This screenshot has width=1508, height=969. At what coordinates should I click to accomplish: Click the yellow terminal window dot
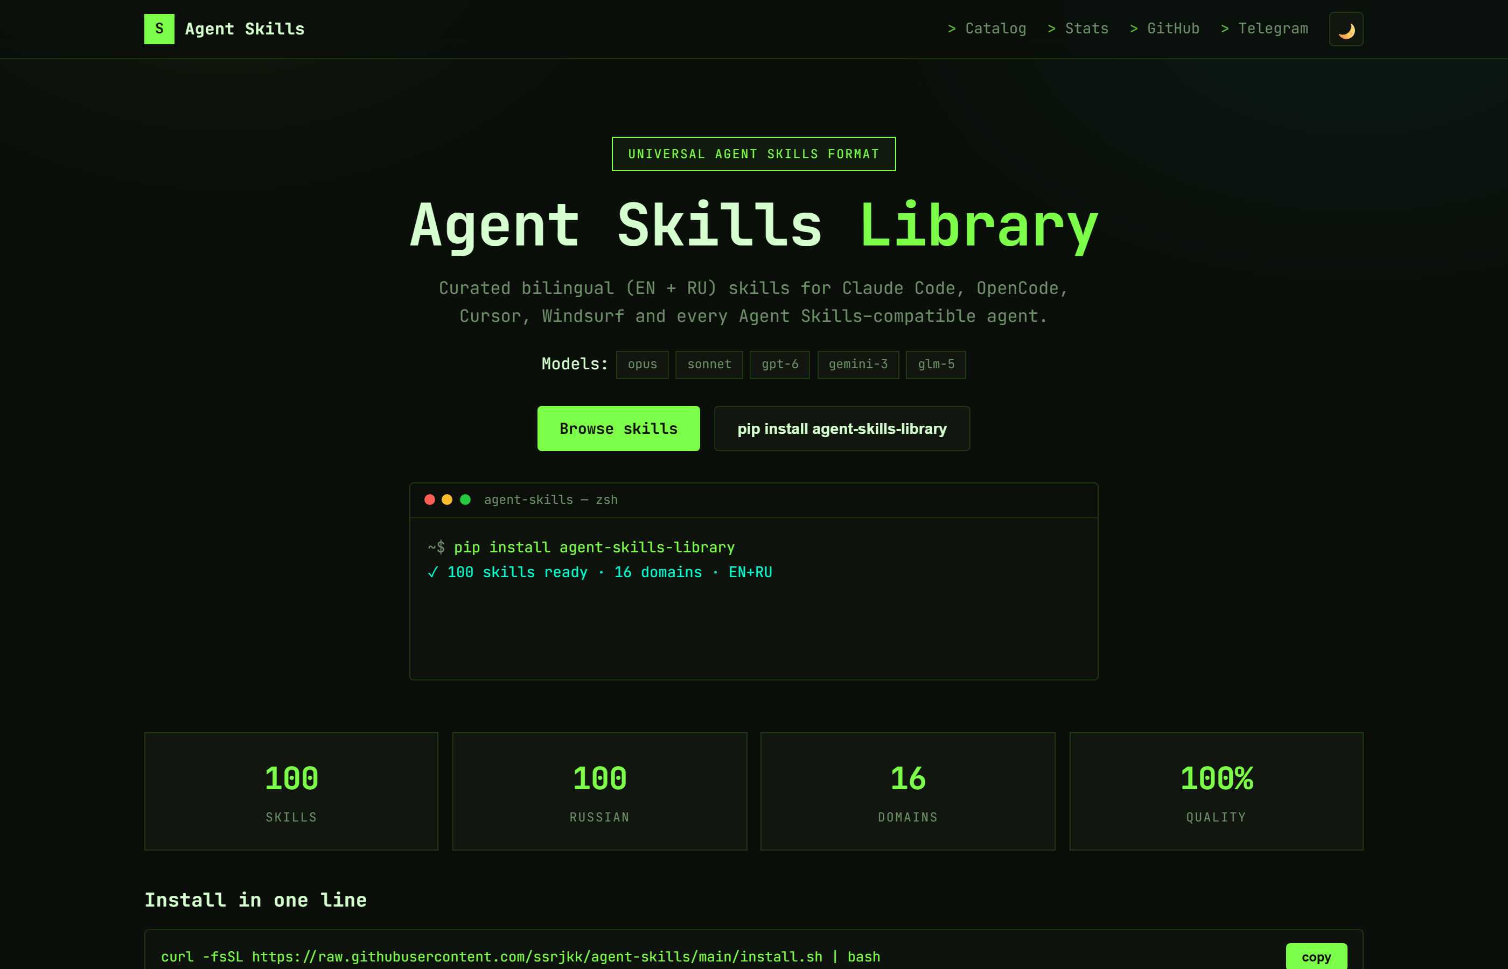(447, 500)
